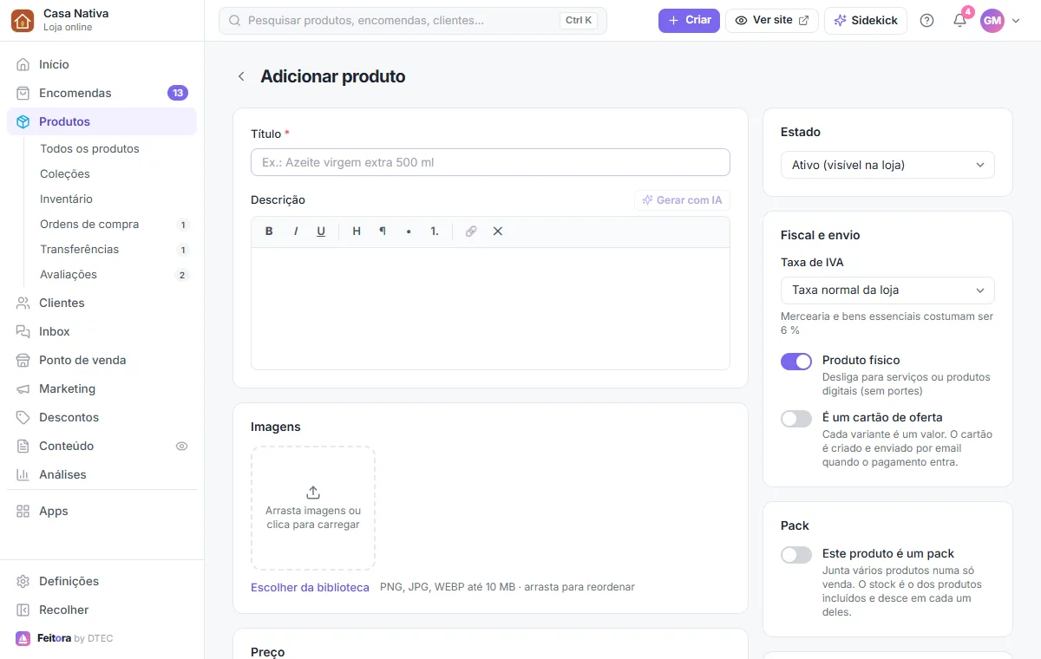Click Escolher da biblioteca link
Viewport: 1041px width, 659px height.
310,587
